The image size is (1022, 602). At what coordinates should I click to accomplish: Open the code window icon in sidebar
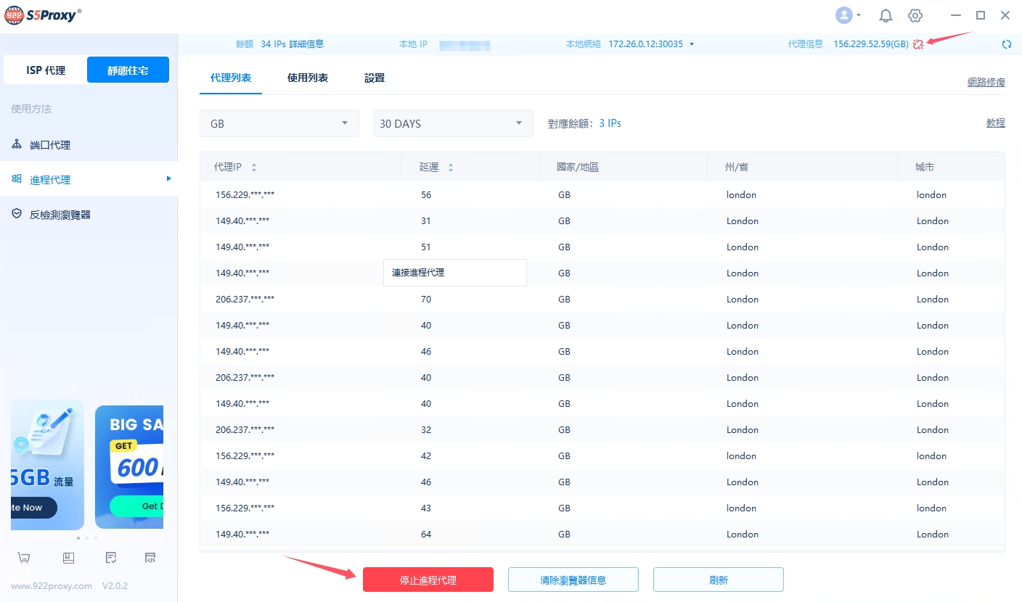[x=150, y=558]
